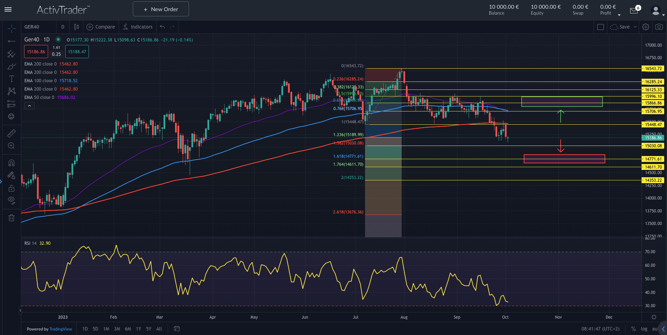Enable the magnet snapping tool

pos(12,163)
